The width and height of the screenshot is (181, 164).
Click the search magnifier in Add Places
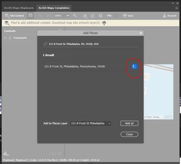coord(45,44)
